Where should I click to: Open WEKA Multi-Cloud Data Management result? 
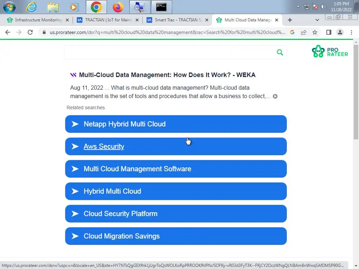coord(167,75)
